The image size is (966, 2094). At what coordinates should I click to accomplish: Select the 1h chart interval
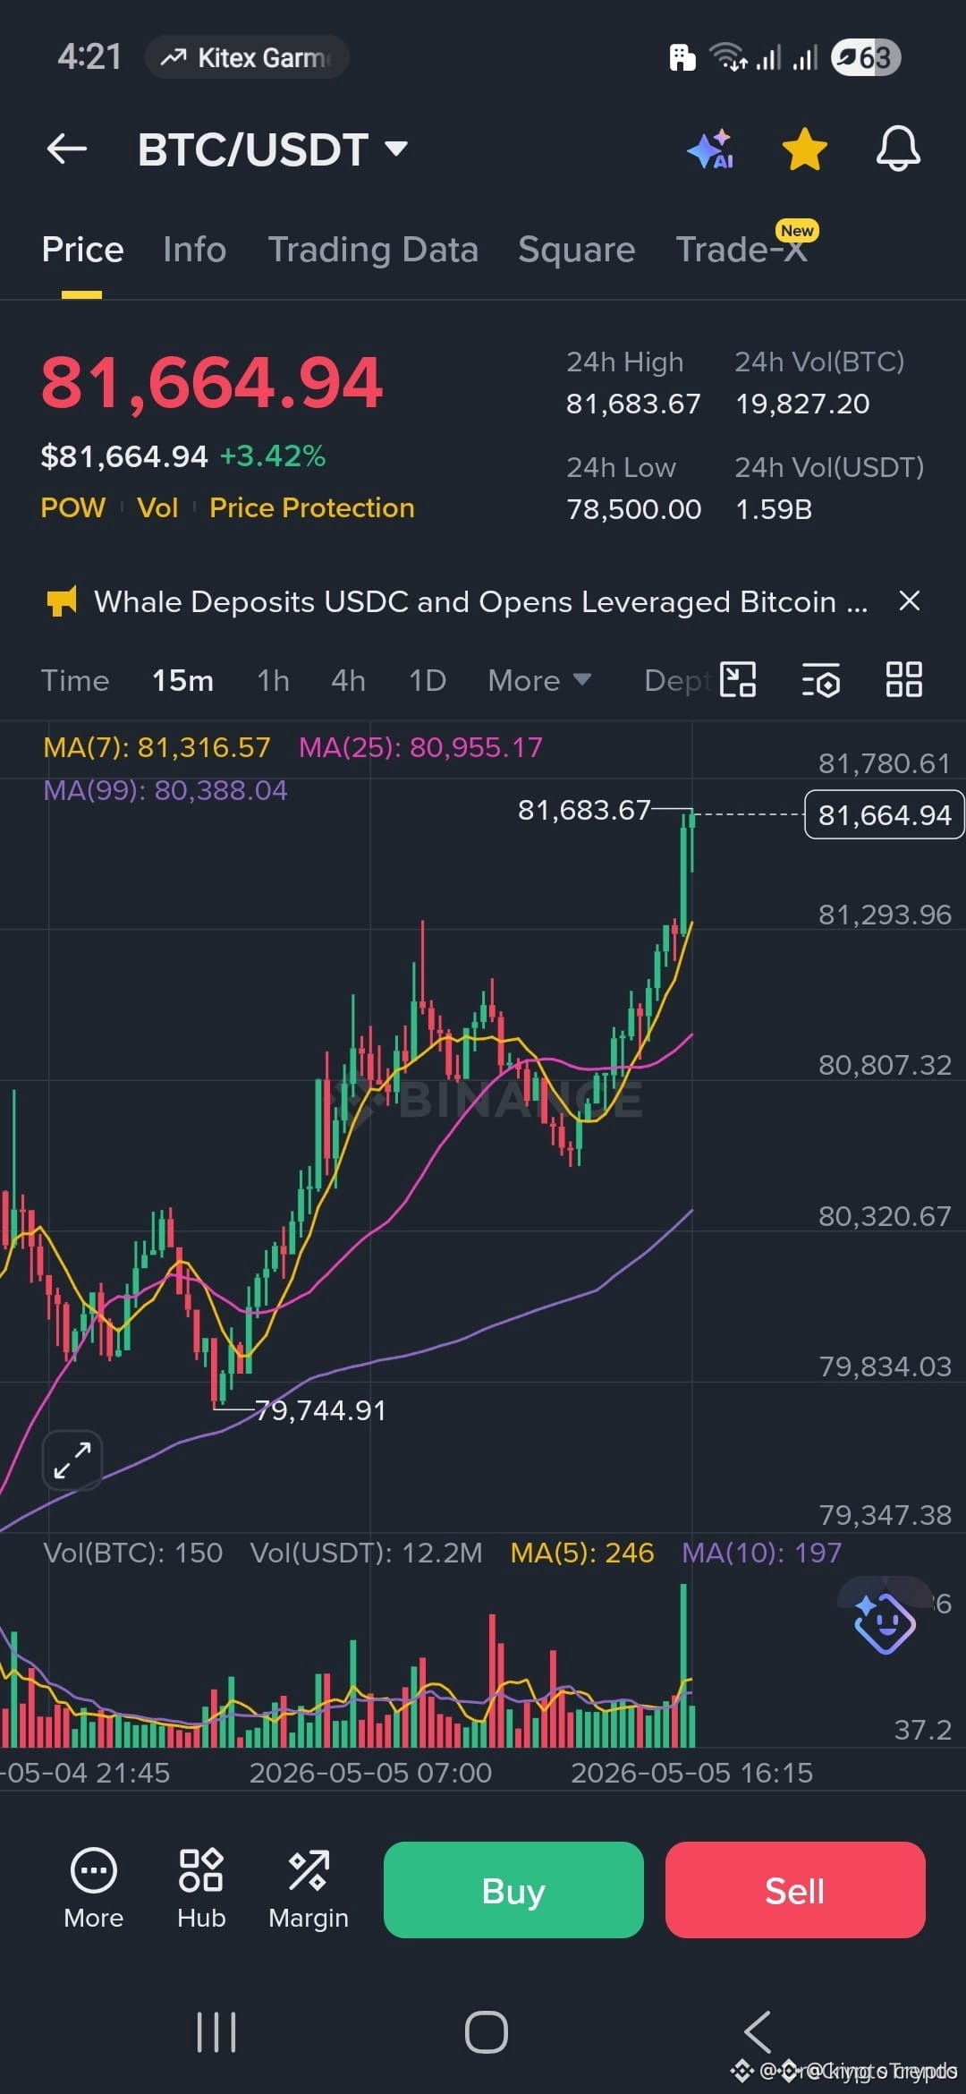pos(273,680)
